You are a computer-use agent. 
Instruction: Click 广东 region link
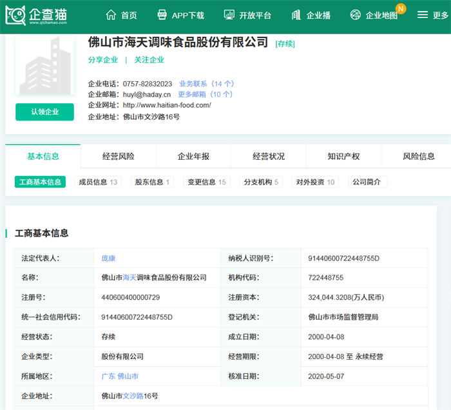click(x=108, y=376)
